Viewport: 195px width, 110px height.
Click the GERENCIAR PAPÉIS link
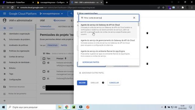click(91, 62)
